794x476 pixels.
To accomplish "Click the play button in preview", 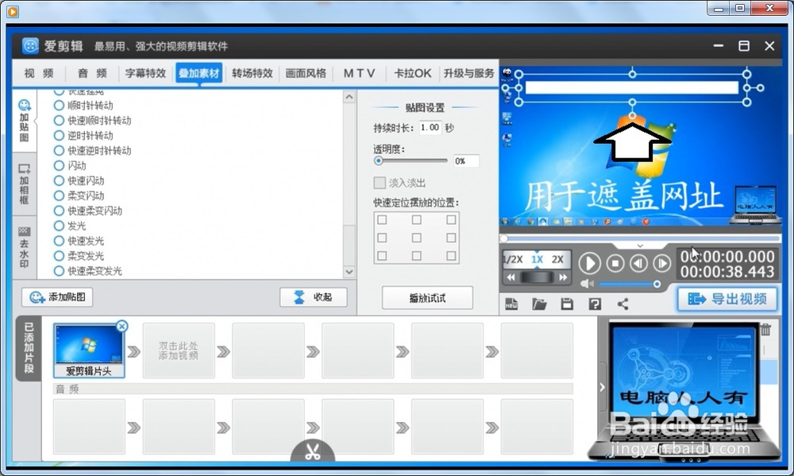I will [589, 263].
